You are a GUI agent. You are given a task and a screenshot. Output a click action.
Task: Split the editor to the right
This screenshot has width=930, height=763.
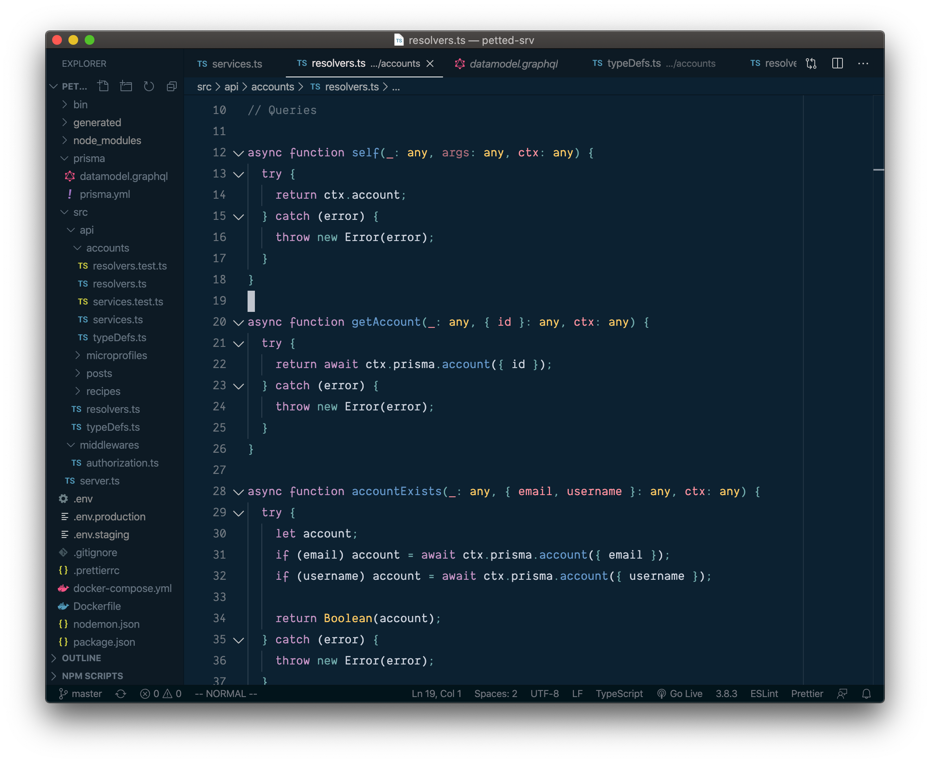click(x=838, y=63)
